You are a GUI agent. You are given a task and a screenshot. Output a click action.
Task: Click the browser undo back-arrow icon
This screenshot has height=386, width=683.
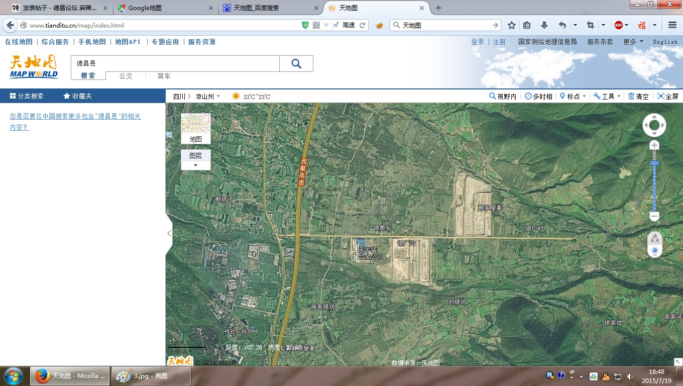[562, 25]
